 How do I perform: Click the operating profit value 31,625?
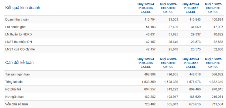click(x=173, y=35)
